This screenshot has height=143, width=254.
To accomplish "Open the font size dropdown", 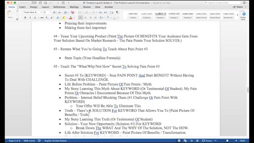I will (50, 12).
